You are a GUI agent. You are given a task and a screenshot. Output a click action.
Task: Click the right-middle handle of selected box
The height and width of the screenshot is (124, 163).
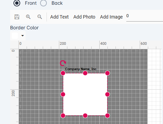[x=107, y=94]
